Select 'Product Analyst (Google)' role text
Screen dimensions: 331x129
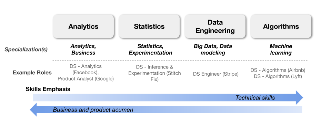86,79
